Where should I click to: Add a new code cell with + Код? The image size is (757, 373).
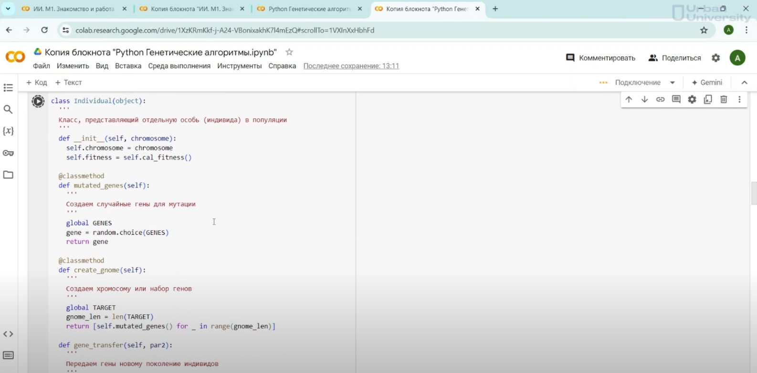36,83
